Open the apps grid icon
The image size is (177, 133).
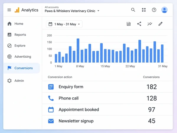pos(144,10)
